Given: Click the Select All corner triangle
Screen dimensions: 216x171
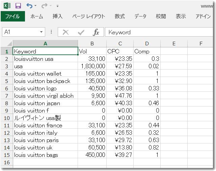Looking at the screenshot, I should click(9, 44).
